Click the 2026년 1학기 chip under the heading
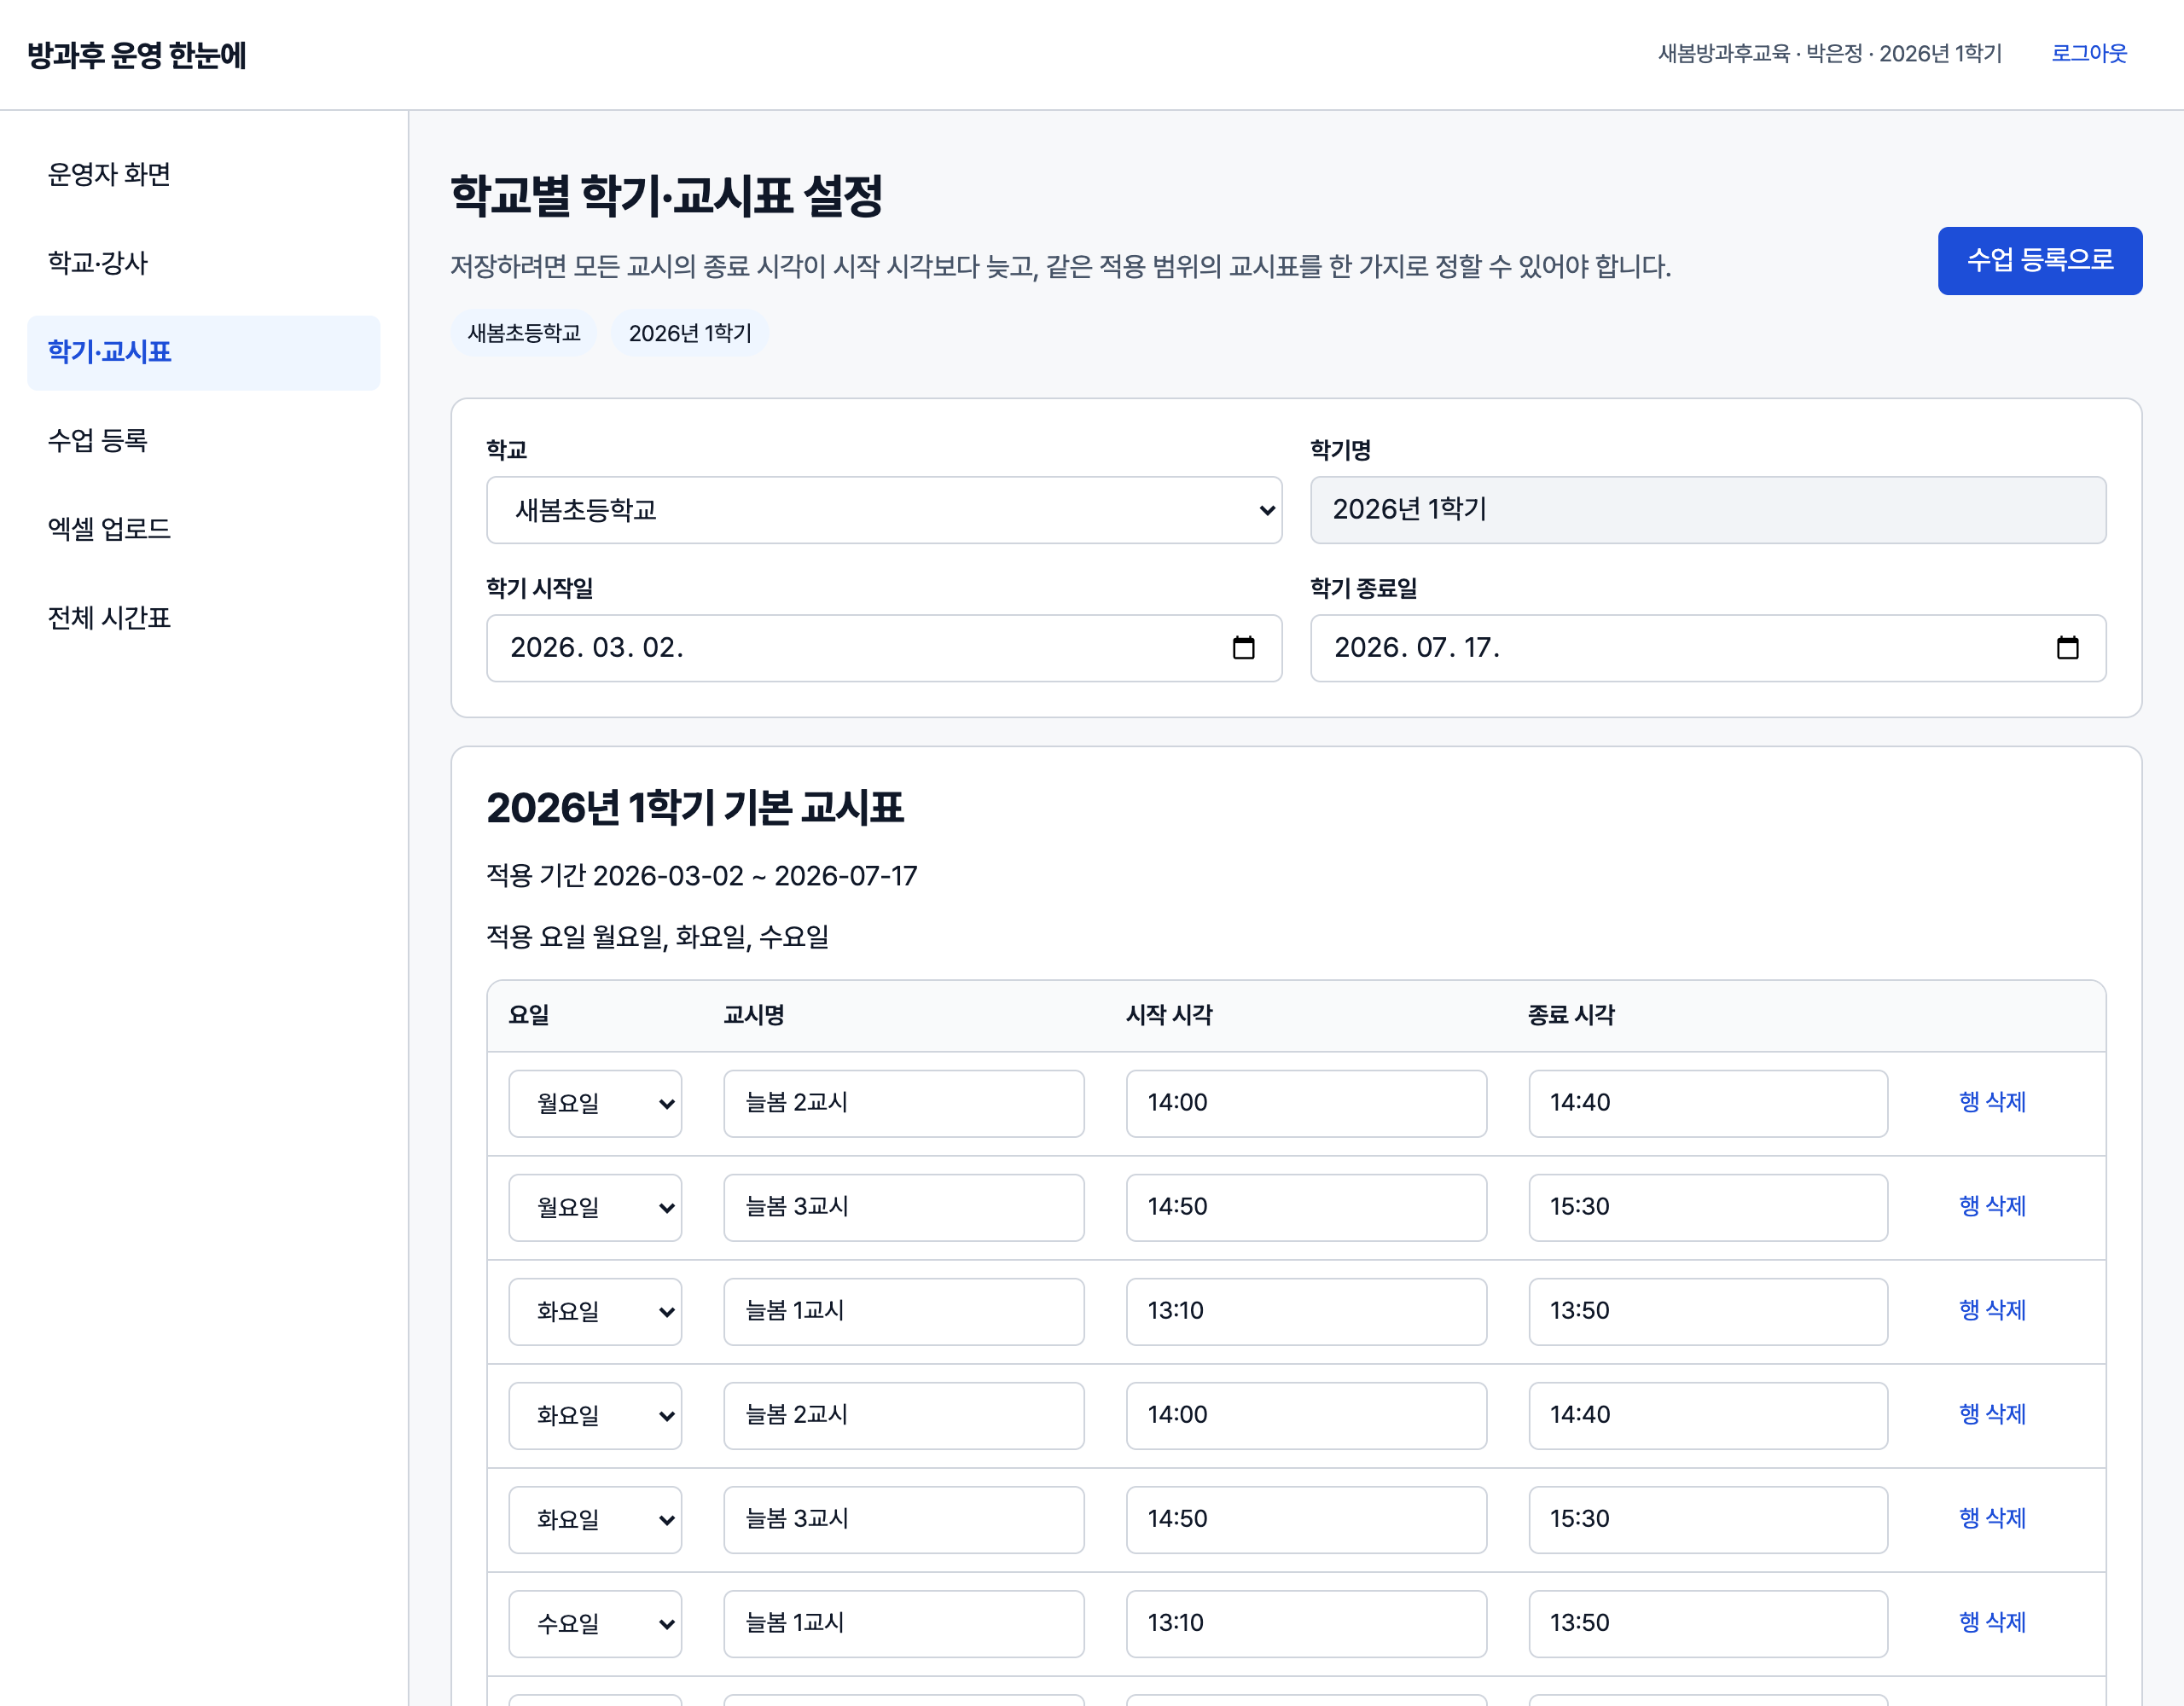 (690, 333)
